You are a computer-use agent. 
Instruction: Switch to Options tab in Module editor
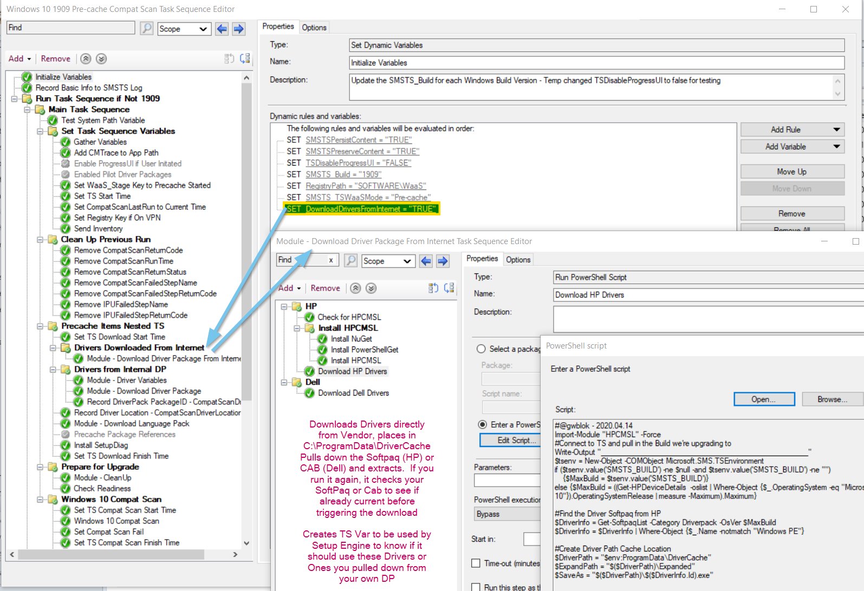pos(518,260)
